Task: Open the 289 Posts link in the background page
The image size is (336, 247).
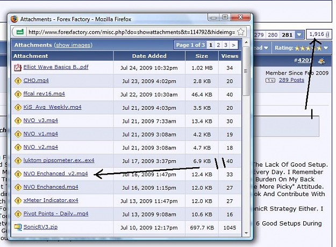Action: pyautogui.click(x=291, y=80)
